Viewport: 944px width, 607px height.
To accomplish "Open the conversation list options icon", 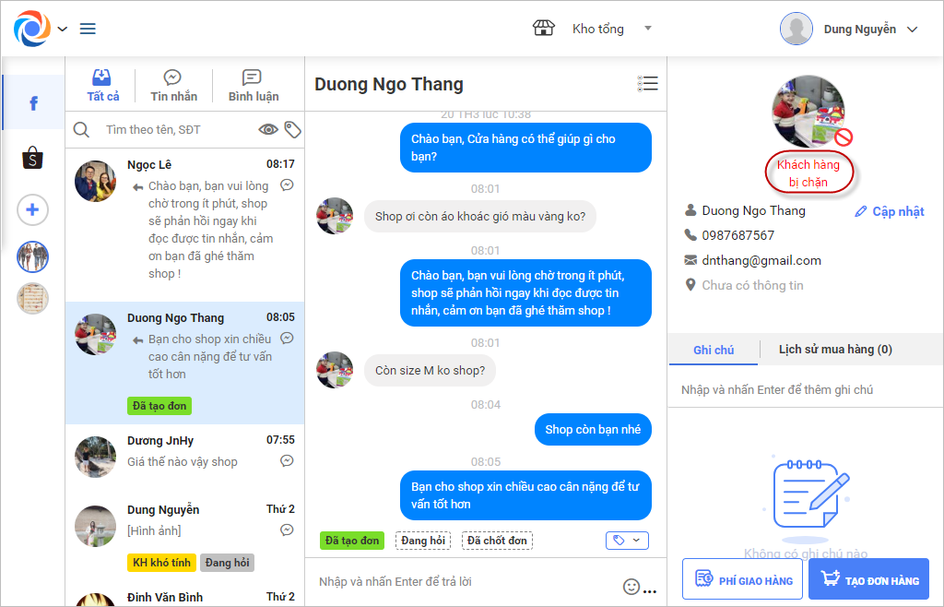I will point(647,84).
